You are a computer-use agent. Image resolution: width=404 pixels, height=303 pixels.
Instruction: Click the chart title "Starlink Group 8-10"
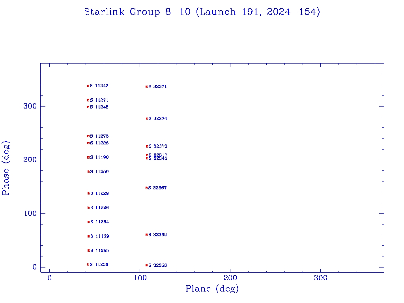tap(137, 12)
